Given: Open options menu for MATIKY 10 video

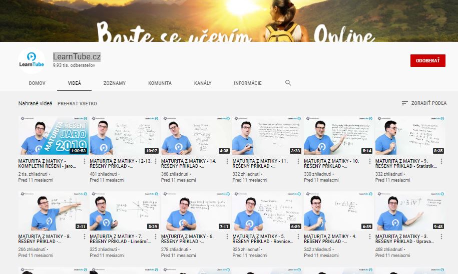Looking at the screenshot, I should tap(370, 161).
